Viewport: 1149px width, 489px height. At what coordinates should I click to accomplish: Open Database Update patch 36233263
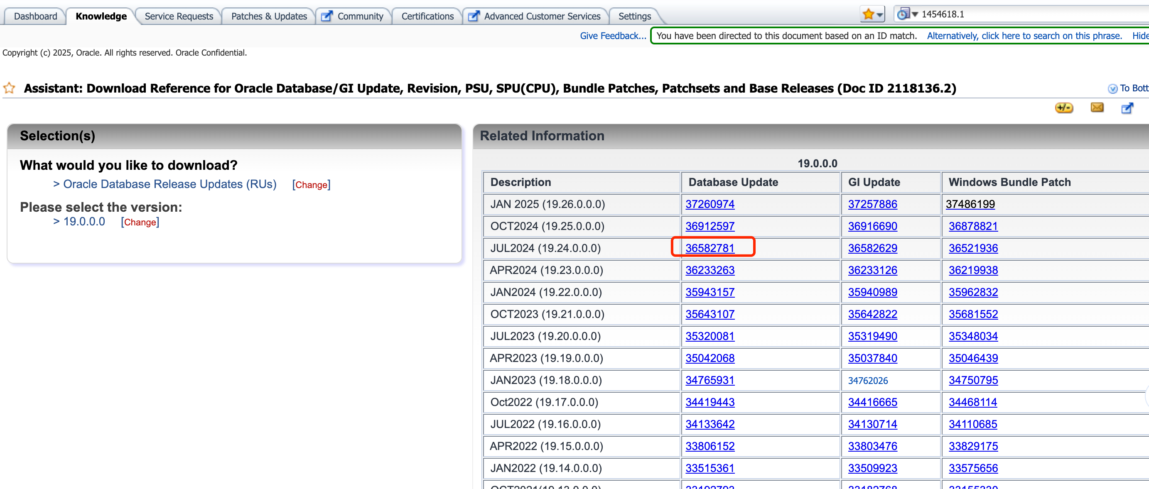click(710, 270)
